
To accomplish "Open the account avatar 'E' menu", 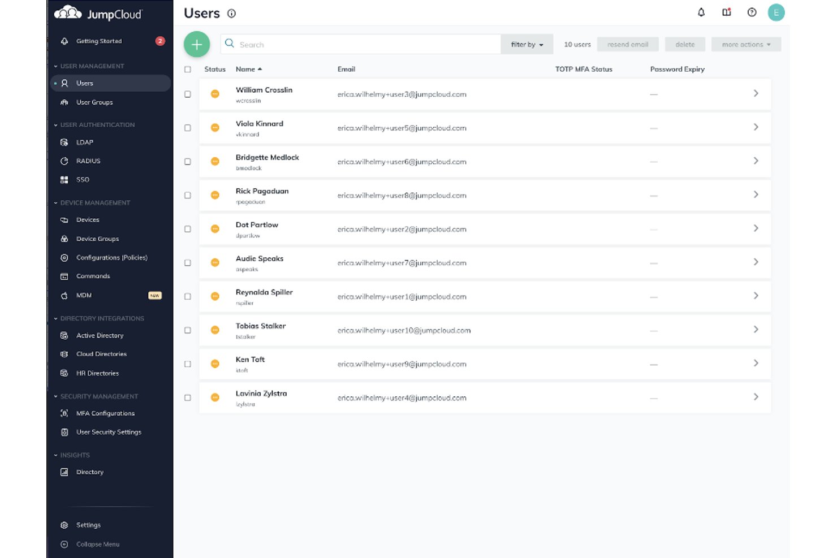I will click(x=776, y=12).
